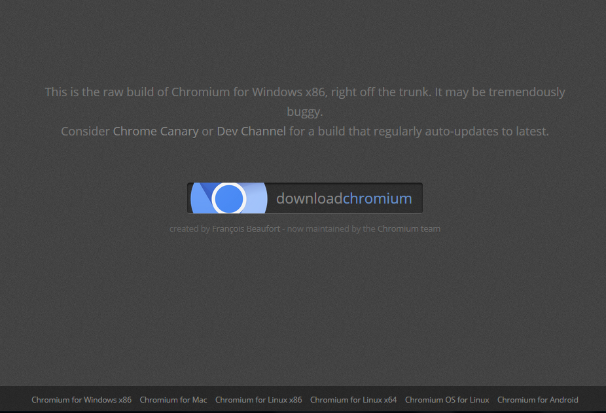Open the Chromium team link
The image size is (606, 413).
pyautogui.click(x=409, y=229)
